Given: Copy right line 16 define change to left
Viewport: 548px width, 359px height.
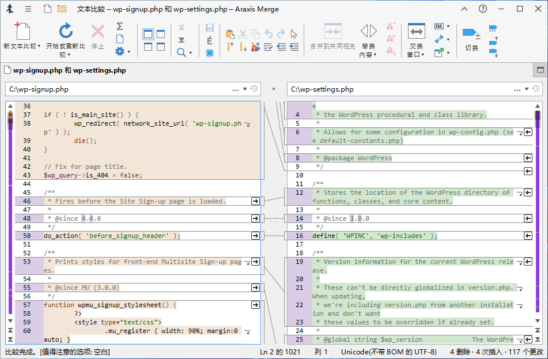Looking at the screenshot, I should [528, 236].
